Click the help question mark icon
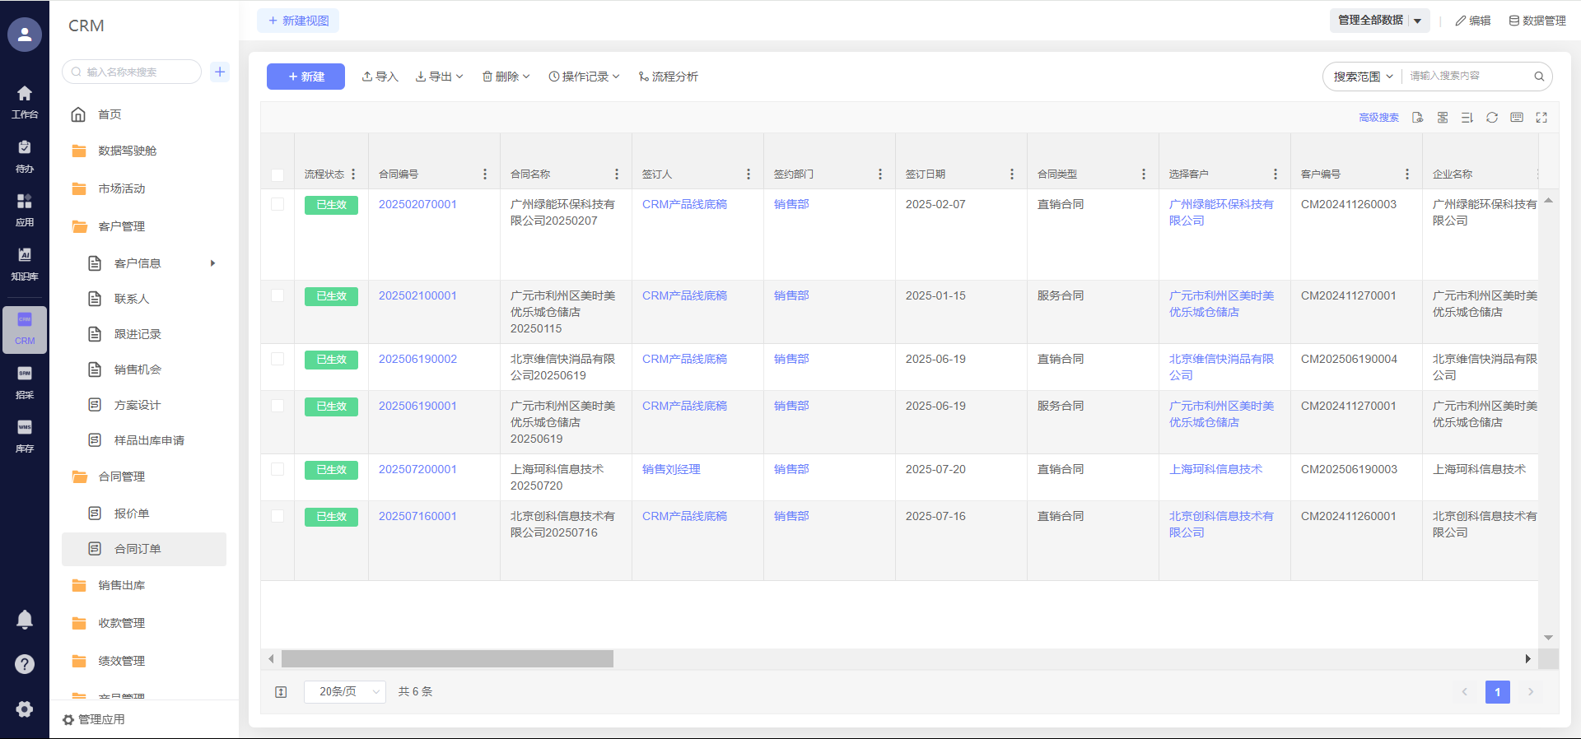The image size is (1581, 739). 25,664
